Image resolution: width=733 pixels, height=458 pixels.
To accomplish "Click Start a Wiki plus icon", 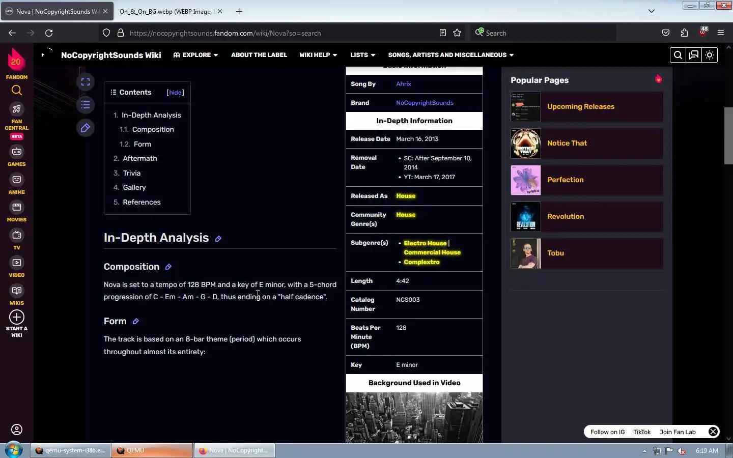I will coord(17,317).
